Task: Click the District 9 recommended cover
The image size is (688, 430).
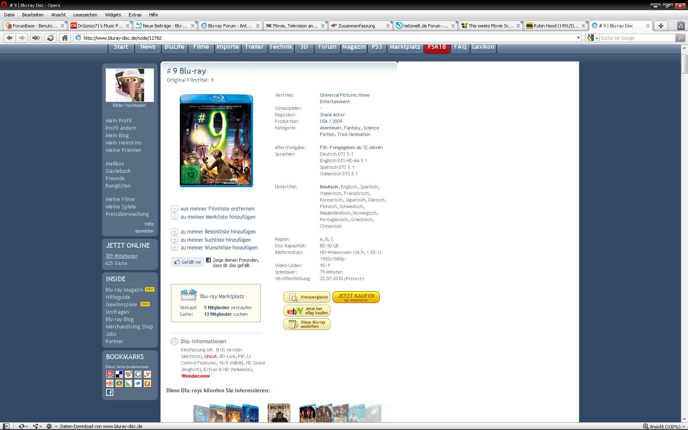Action: tap(279, 413)
